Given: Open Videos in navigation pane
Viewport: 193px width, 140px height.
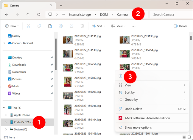Looking at the screenshot, I should tap(14, 93).
